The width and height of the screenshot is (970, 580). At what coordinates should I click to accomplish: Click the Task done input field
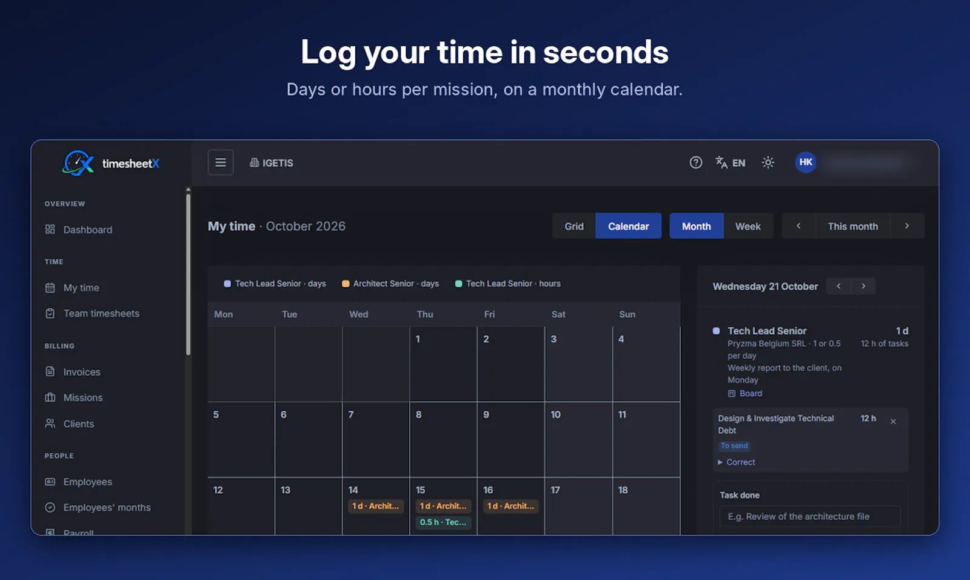(x=810, y=516)
